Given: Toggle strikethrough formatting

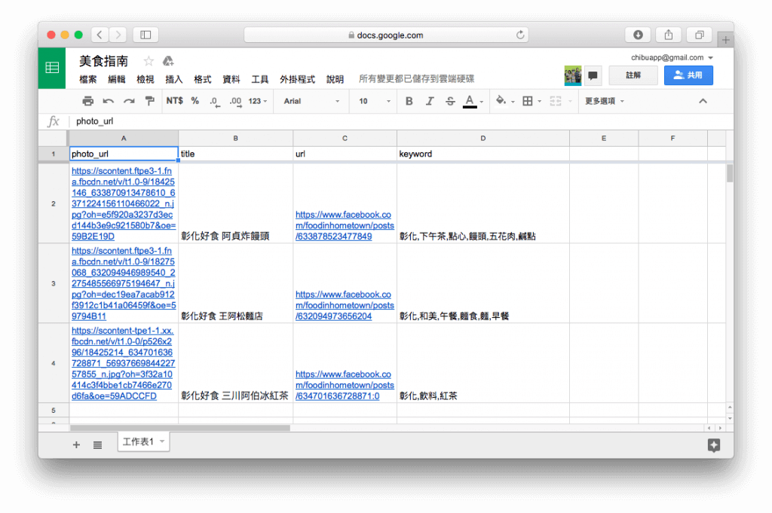Looking at the screenshot, I should [450, 101].
